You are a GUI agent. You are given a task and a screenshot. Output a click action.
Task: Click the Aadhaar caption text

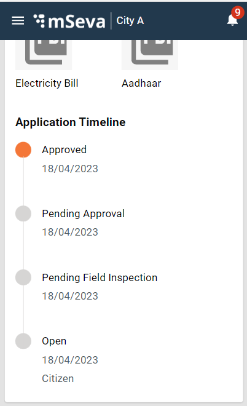coord(141,84)
